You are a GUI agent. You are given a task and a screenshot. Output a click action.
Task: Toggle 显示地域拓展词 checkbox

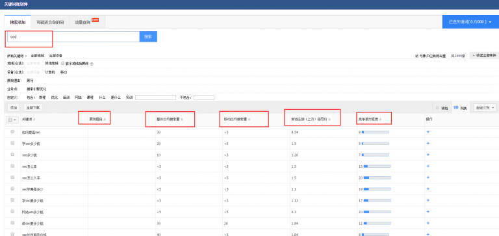(x=62, y=63)
